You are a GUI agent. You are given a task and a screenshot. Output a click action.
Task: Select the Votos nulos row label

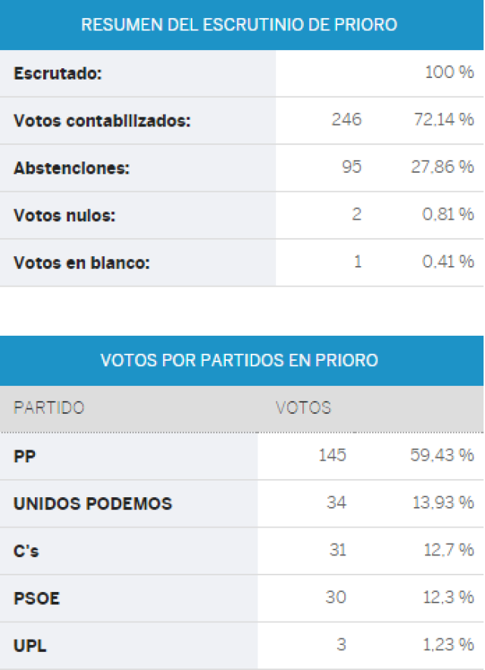(x=64, y=216)
